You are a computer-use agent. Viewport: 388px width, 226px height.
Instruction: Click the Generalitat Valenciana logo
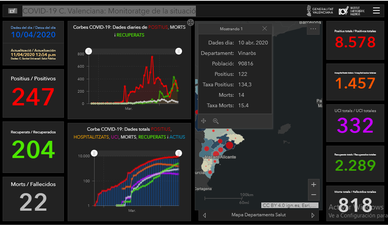(x=320, y=10)
